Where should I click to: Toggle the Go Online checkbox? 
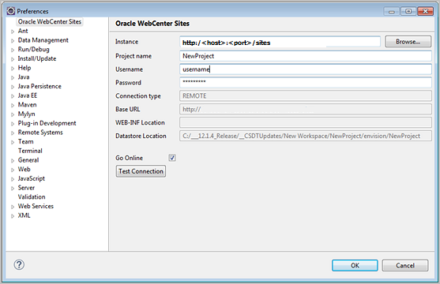(x=172, y=158)
